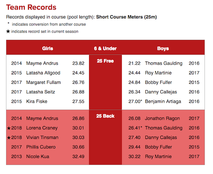Screen dimensions: 213x174
Task: Select the Girls column header
Action: (48, 48)
